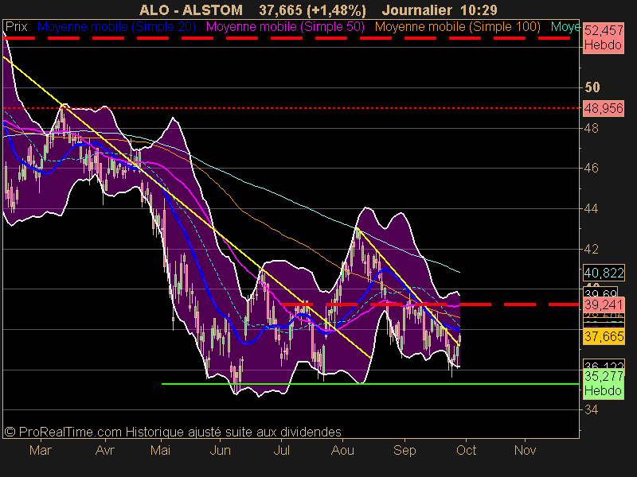This screenshot has height=477, width=637.
Task: Click the Oct month label on time axis
Action: (x=466, y=450)
